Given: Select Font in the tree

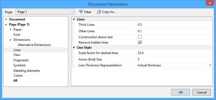Looking at the screenshot, I should tap(17, 35).
